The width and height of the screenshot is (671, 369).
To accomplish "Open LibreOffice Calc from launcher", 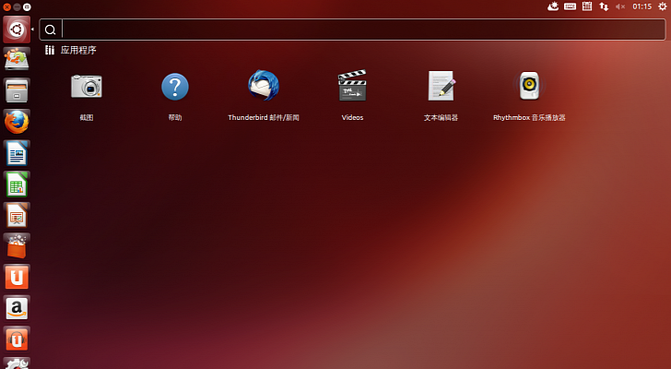I will [x=17, y=184].
